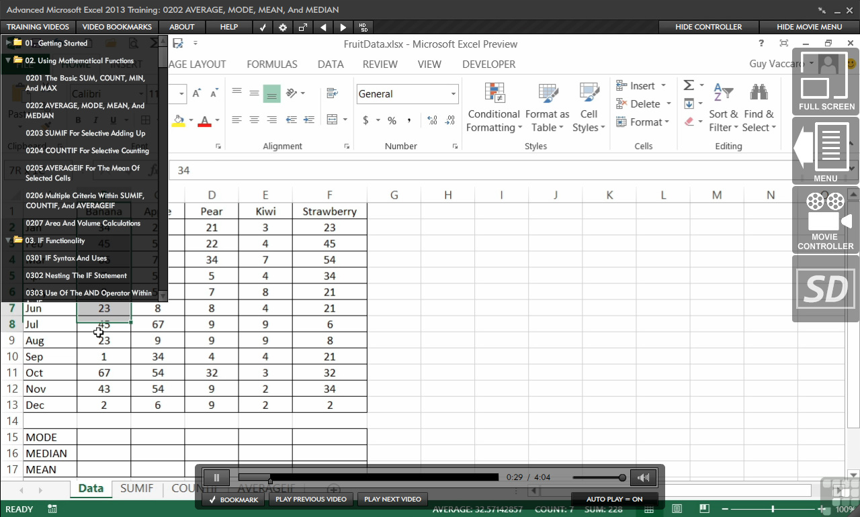Click the Merge & Center icon

point(332,120)
